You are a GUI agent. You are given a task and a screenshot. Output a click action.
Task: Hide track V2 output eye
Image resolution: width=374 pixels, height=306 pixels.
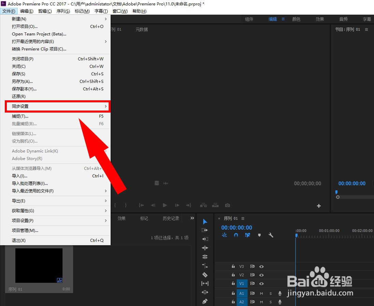click(x=261, y=275)
